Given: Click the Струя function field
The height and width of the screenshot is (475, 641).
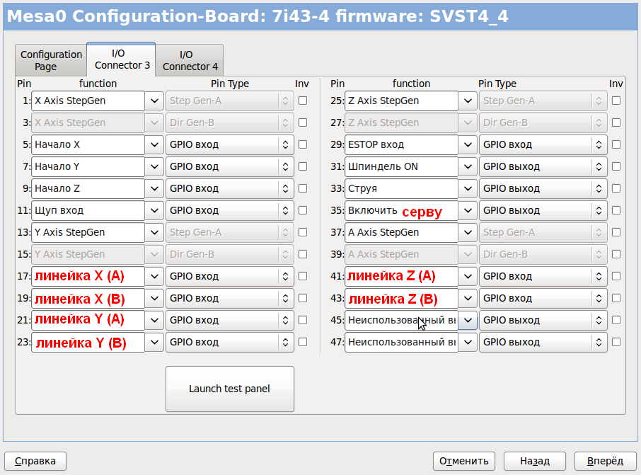Looking at the screenshot, I should [x=401, y=188].
